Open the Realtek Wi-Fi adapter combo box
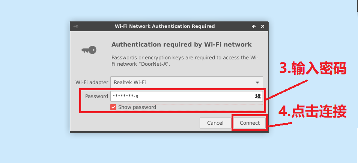358x163 pixels. click(187, 82)
